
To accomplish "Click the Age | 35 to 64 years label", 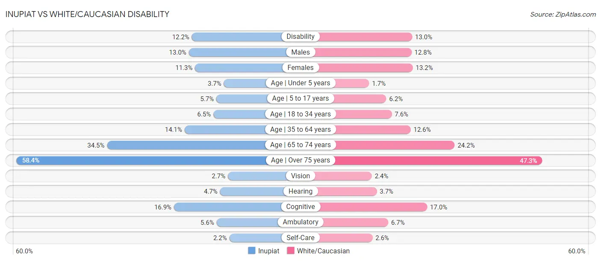I will click(300, 129).
